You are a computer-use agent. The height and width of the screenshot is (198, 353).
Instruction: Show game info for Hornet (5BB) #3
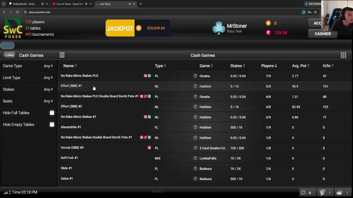click(x=195, y=148)
